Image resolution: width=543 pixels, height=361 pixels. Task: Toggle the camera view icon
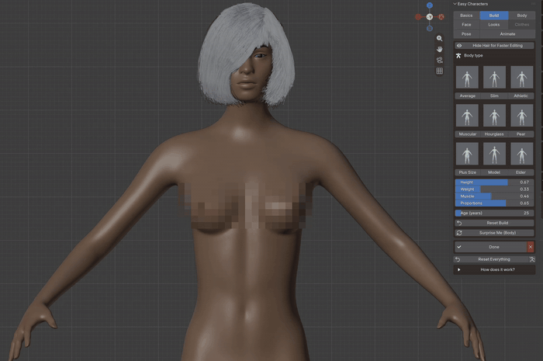440,60
